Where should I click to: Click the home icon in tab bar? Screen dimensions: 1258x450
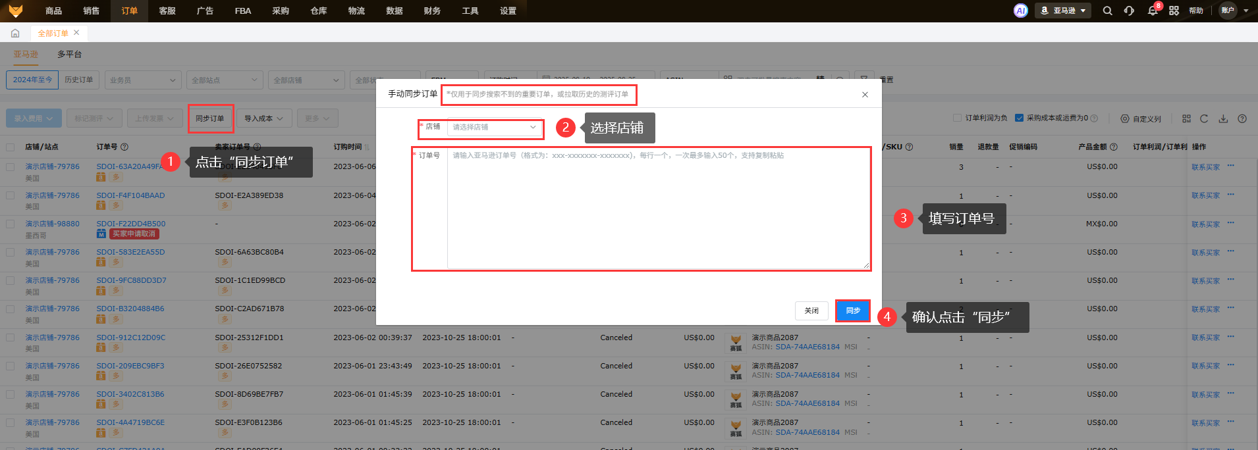(15, 33)
